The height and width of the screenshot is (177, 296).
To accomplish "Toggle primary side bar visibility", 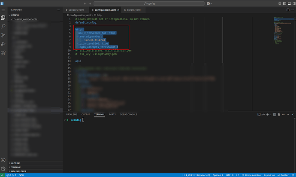I will pos(284,3).
